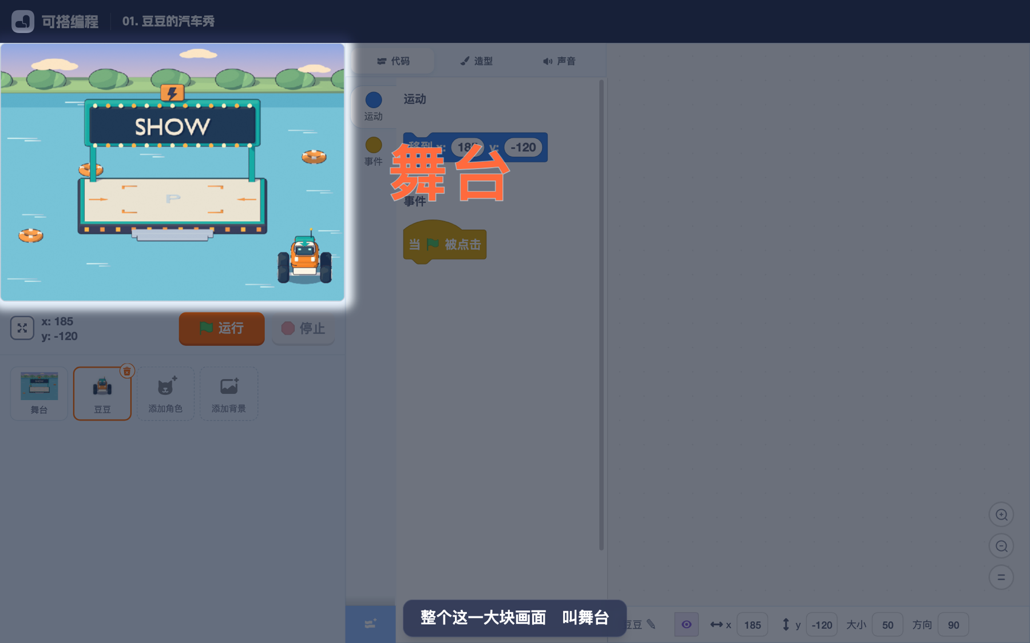The height and width of the screenshot is (643, 1030).
Task: Click the 方向 field showing 90
Action: pos(953,625)
